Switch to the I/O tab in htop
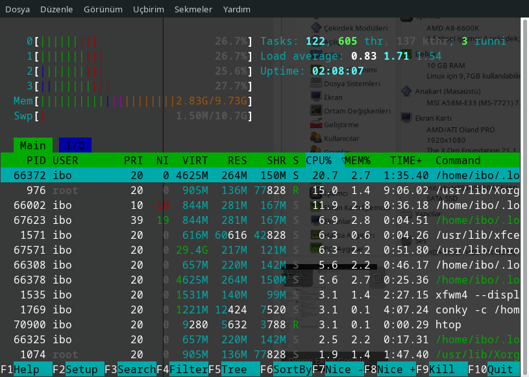The image size is (529, 377). [73, 145]
